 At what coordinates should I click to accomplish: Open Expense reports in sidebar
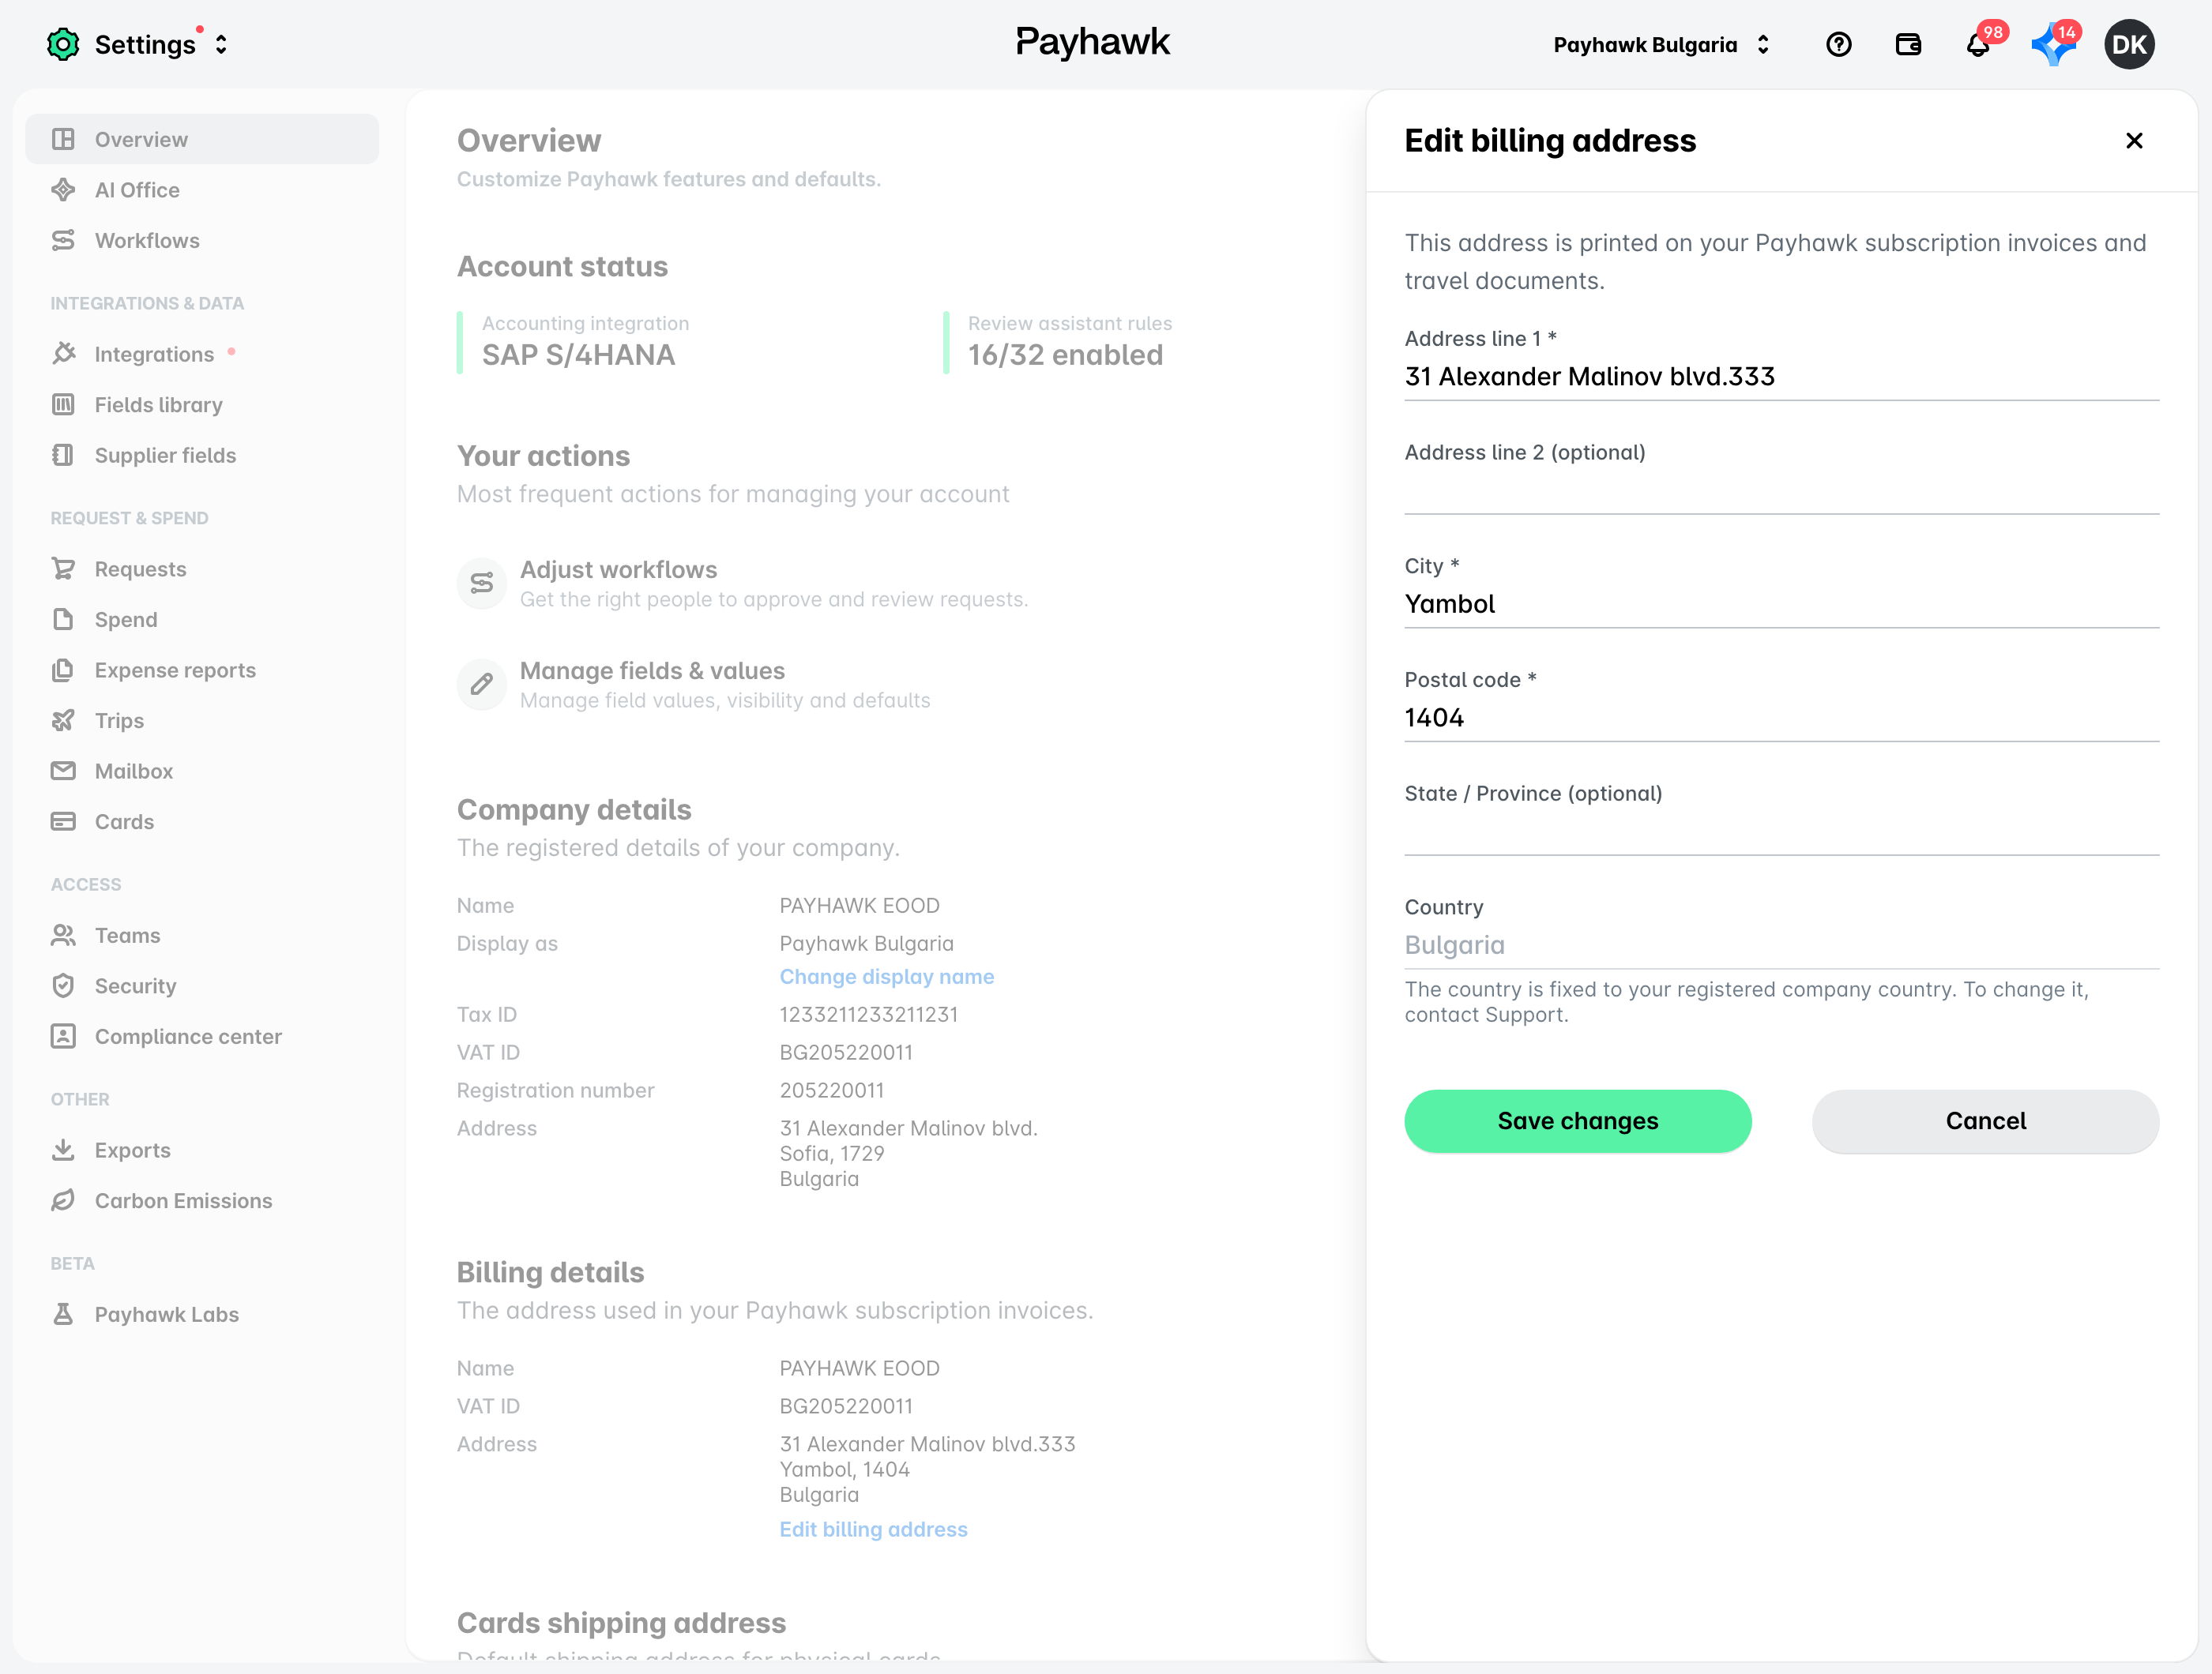[202, 670]
